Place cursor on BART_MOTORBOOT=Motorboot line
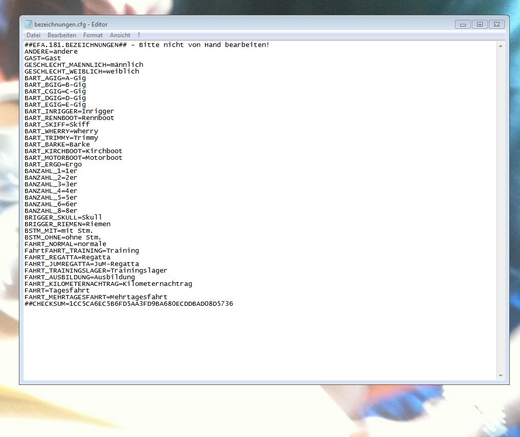Screen dimensions: 520x437 (x=74, y=158)
